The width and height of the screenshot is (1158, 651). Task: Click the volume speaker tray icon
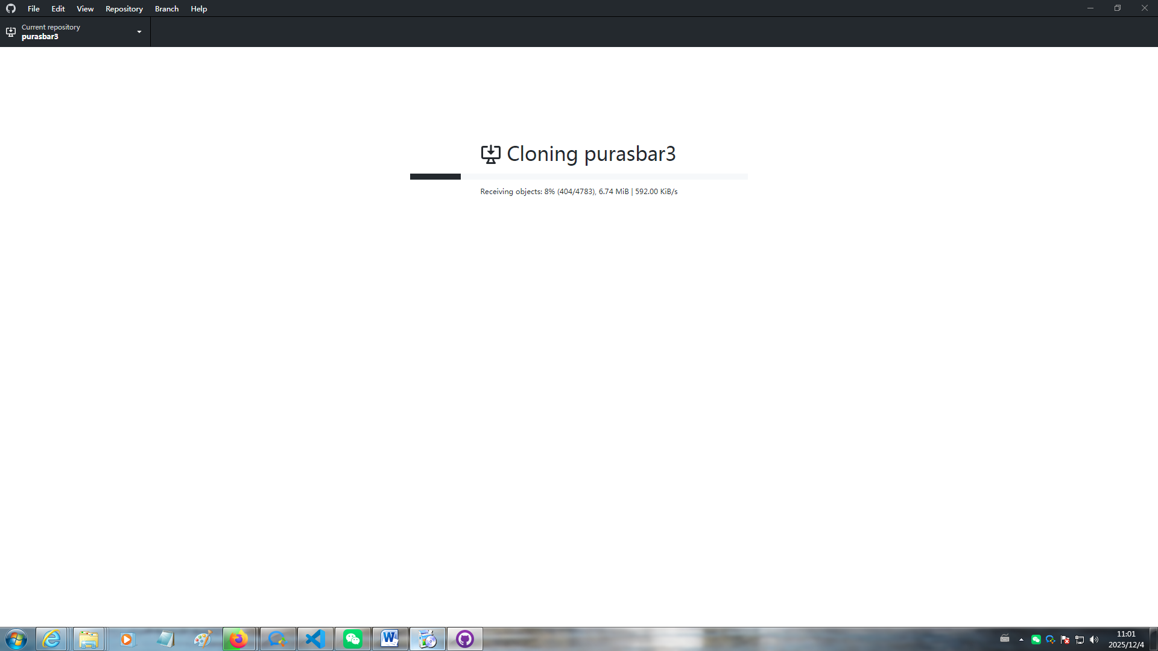pyautogui.click(x=1094, y=640)
